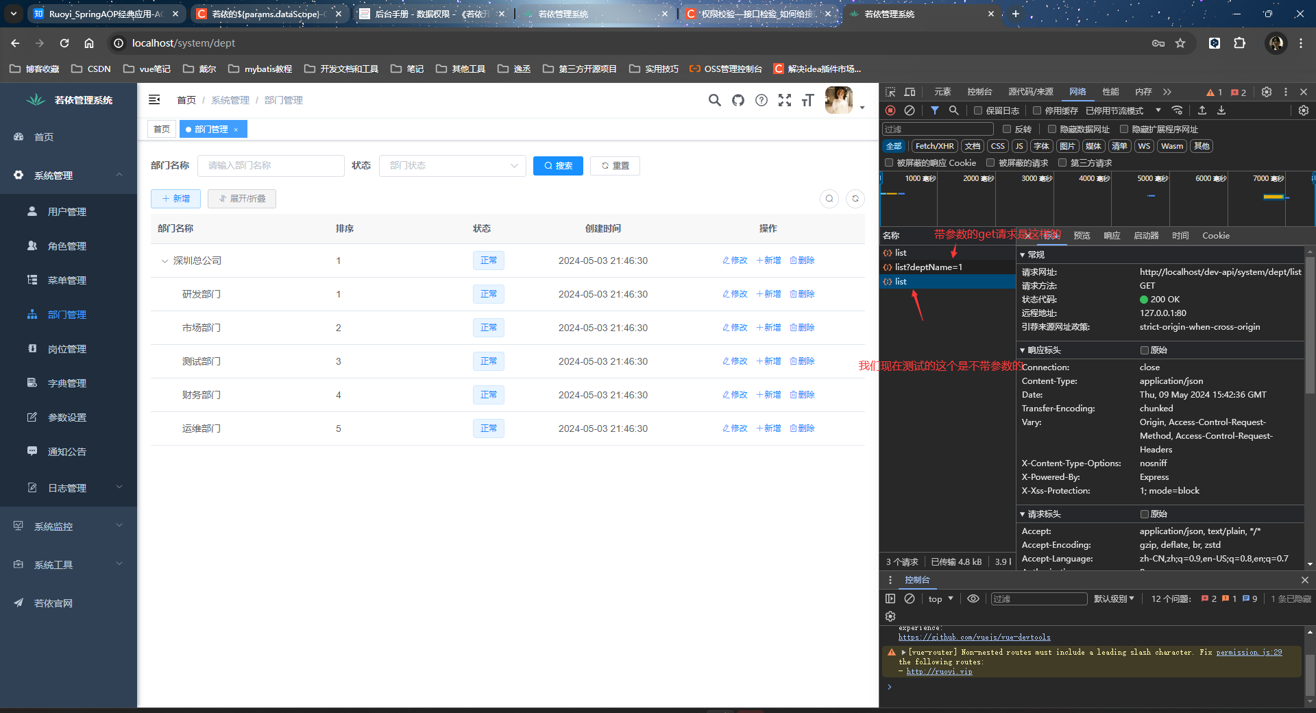Image resolution: width=1316 pixels, height=713 pixels.
Task: Tick 原始 checkbox beside 响应标头
Action: (x=1144, y=350)
